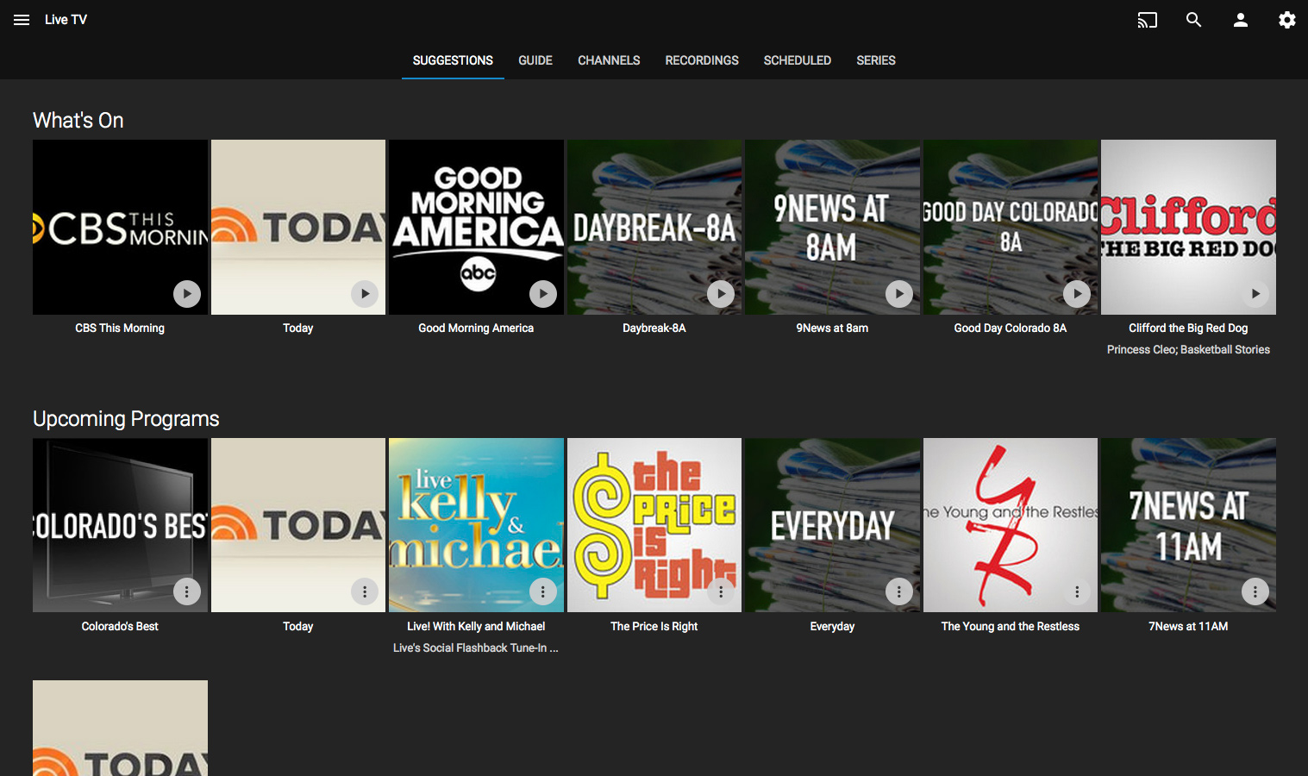This screenshot has width=1308, height=776.
Task: Open The Price Is Right poster thumbnail
Action: pyautogui.click(x=654, y=525)
